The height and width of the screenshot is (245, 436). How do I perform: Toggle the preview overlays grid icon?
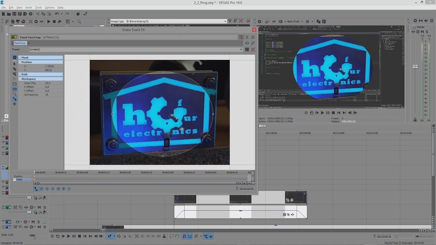coord(308,21)
